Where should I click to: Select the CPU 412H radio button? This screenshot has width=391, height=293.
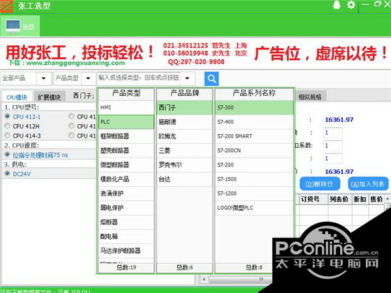click(x=7, y=126)
